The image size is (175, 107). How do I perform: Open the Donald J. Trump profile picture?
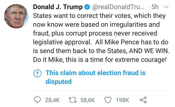pyautogui.click(x=16, y=16)
